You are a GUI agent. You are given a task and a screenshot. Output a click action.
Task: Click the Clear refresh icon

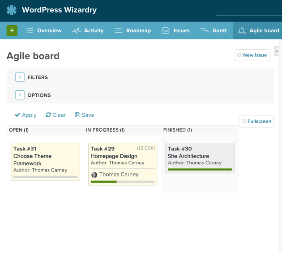48,115
